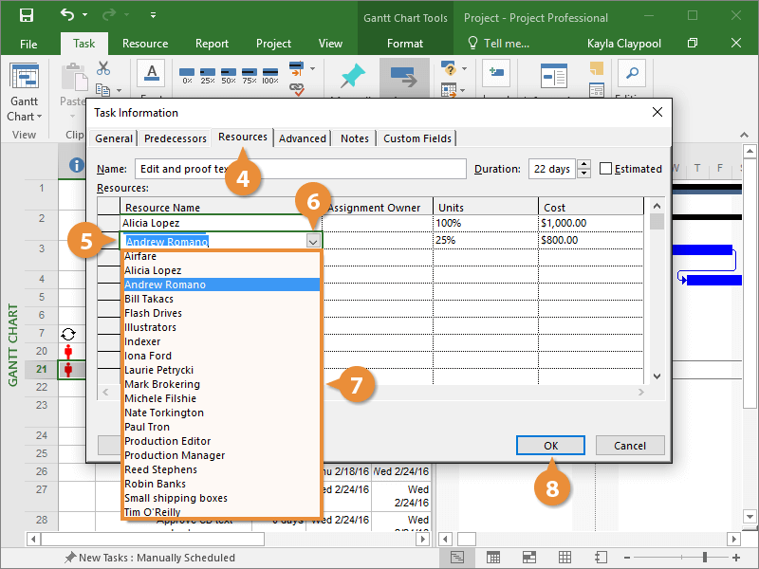Toggle the Estimated checkbox
The height and width of the screenshot is (569, 759).
(606, 169)
